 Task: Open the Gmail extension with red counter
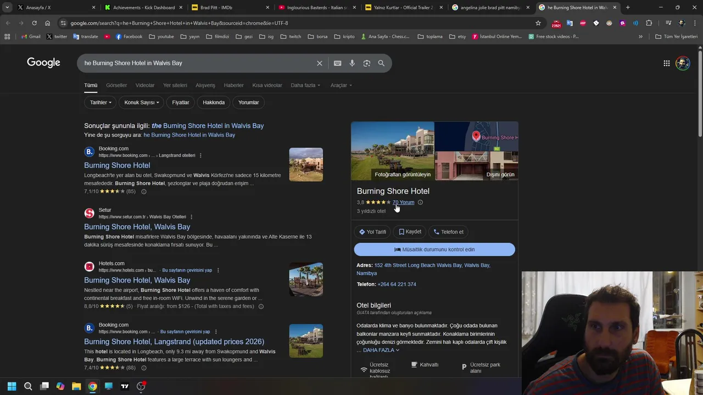556,23
